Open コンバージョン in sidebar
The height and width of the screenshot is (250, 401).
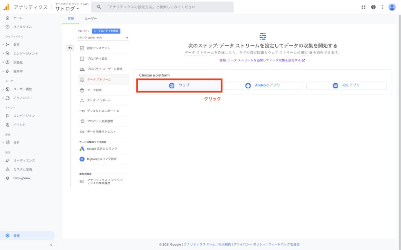pos(24,116)
